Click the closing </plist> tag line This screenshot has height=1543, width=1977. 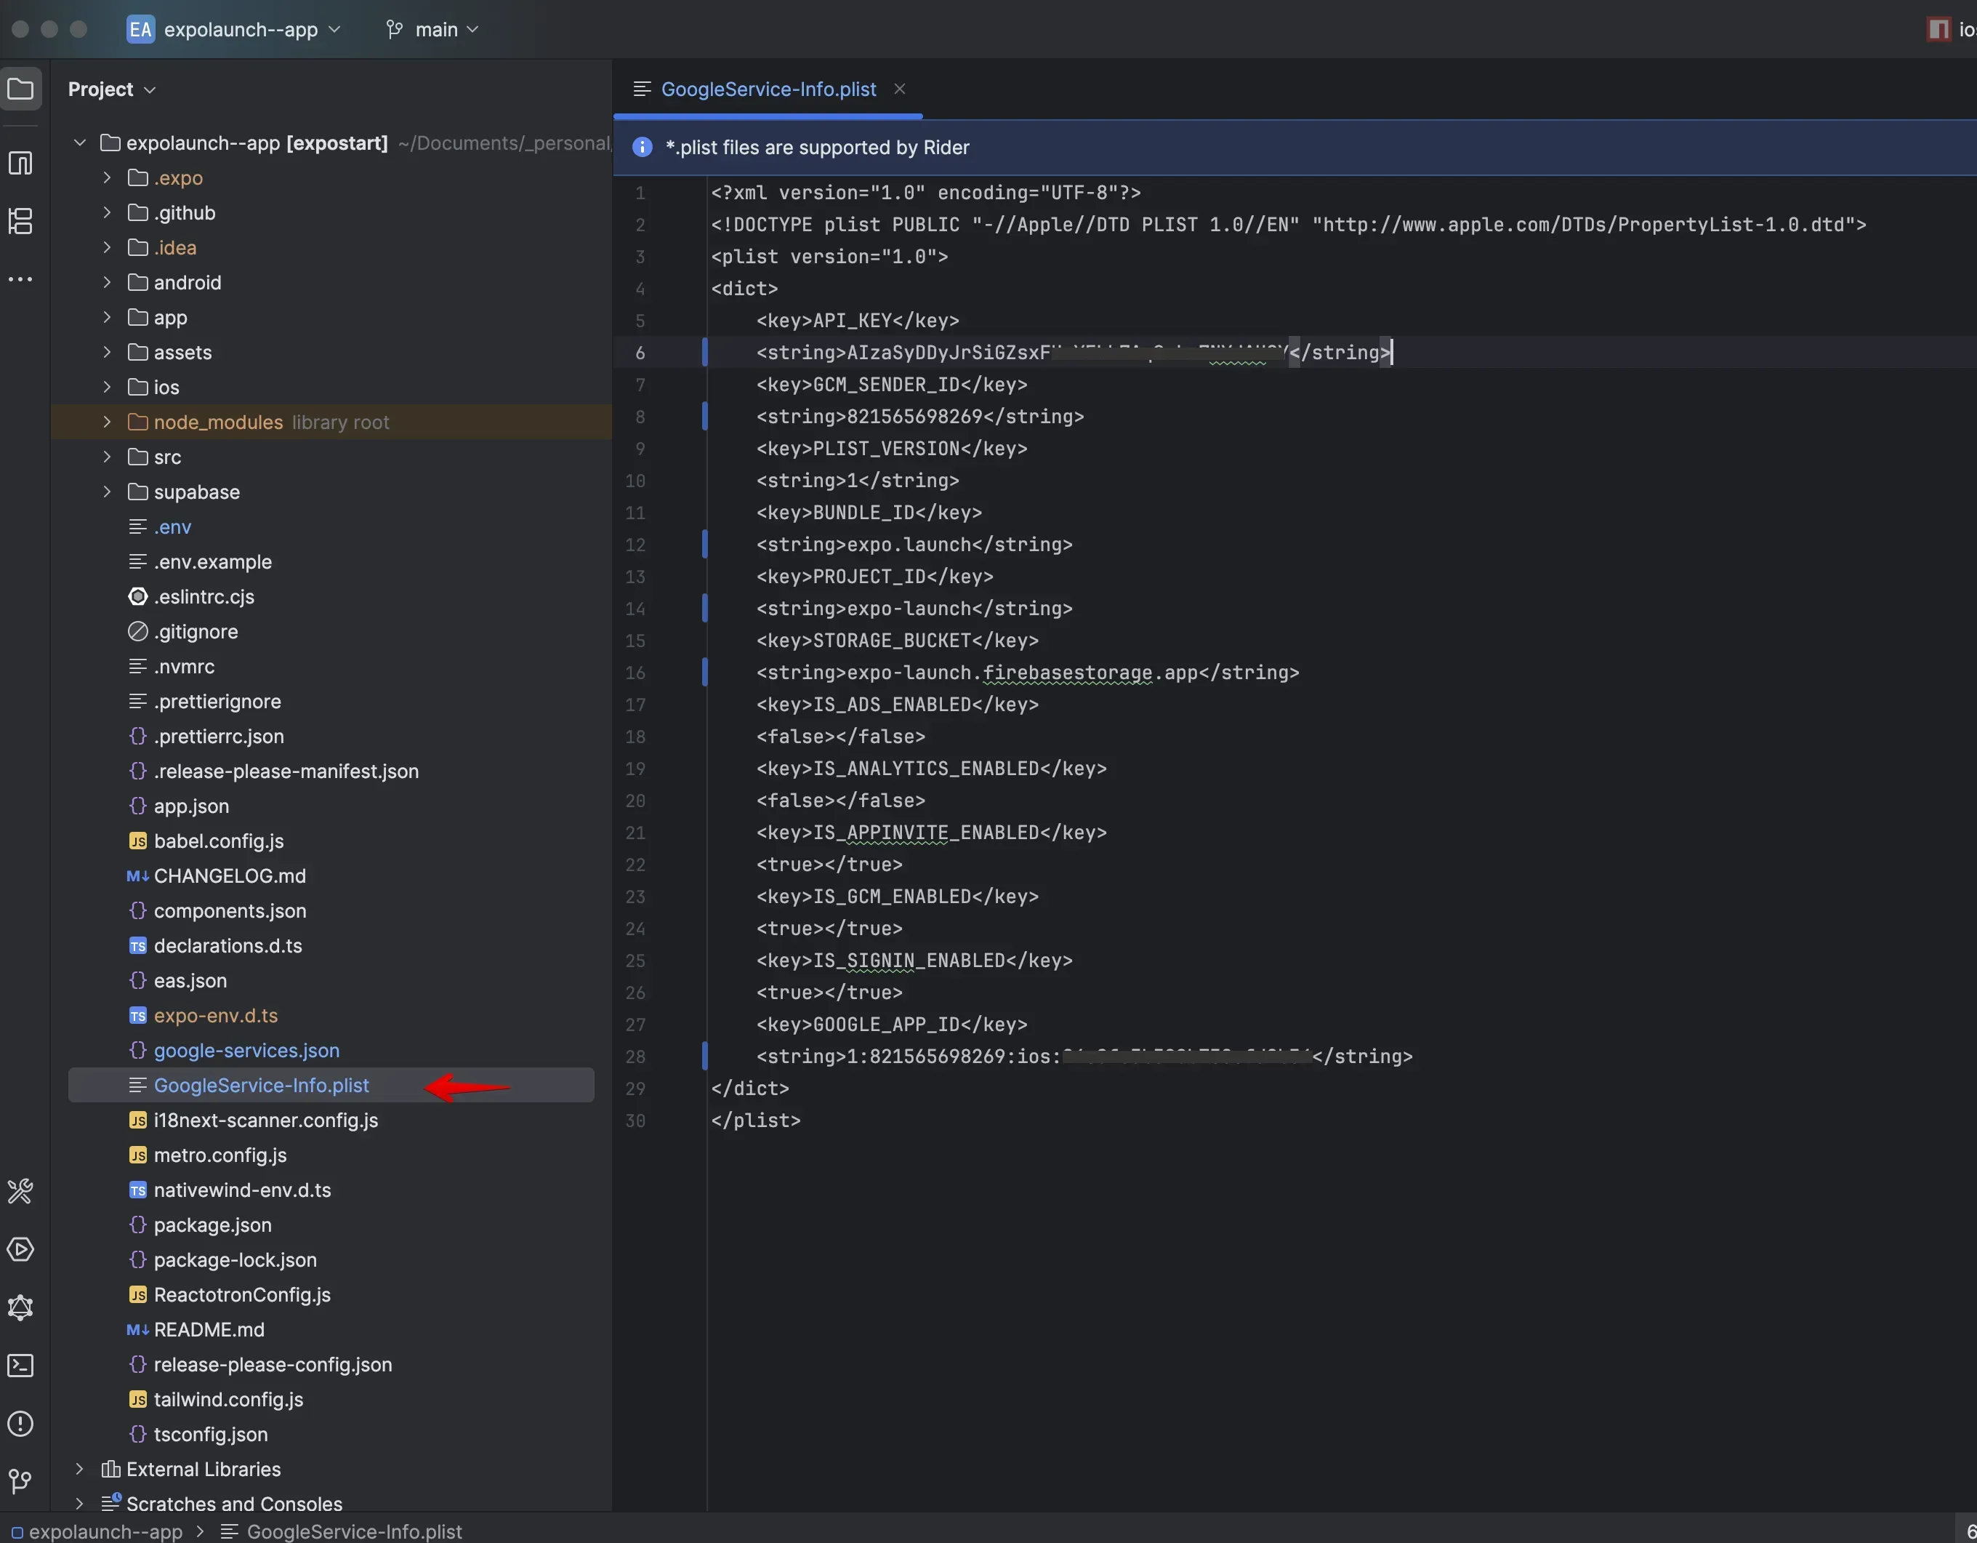click(756, 1120)
